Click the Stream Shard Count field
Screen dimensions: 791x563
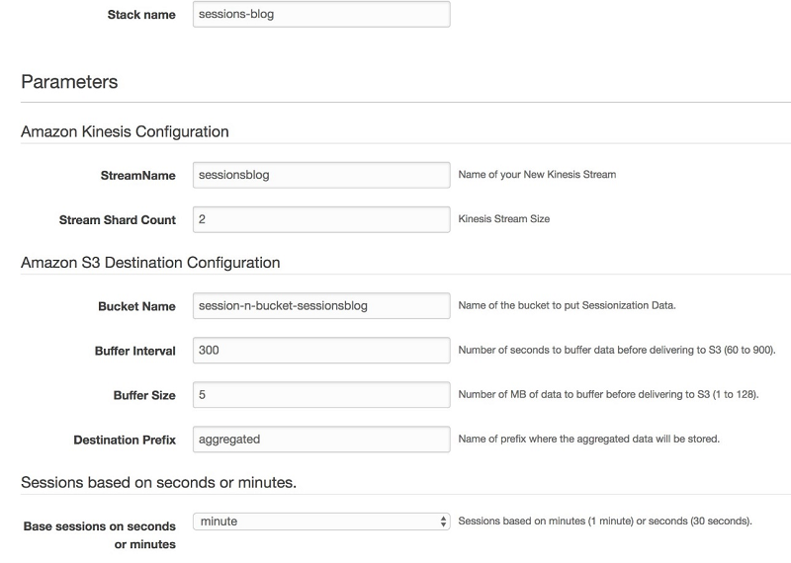tap(319, 219)
